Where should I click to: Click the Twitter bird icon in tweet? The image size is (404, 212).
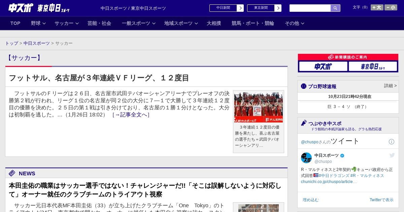point(392,155)
